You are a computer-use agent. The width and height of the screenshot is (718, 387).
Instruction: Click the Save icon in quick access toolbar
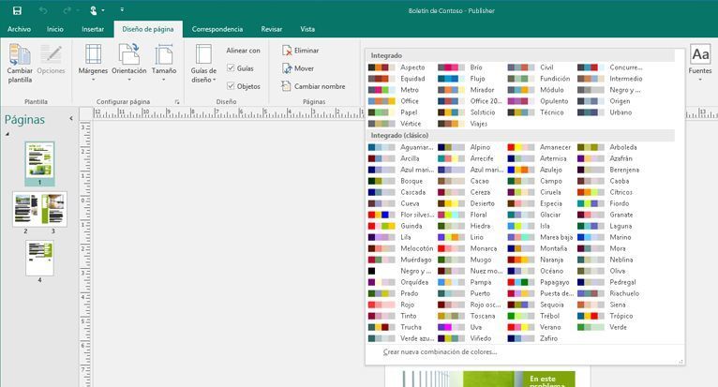[x=17, y=10]
